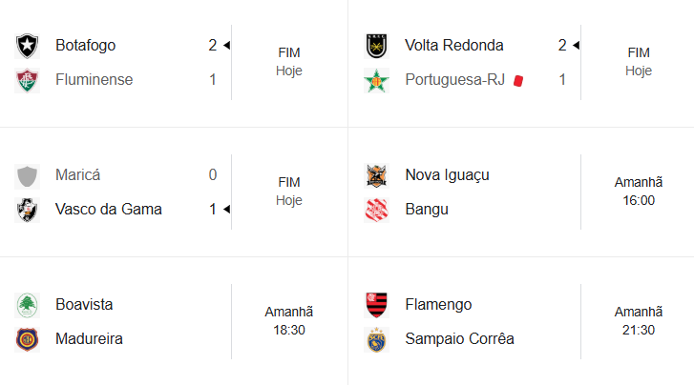Select the Sampaio Corrêa crest
The height and width of the screenshot is (385, 694).
(x=376, y=339)
